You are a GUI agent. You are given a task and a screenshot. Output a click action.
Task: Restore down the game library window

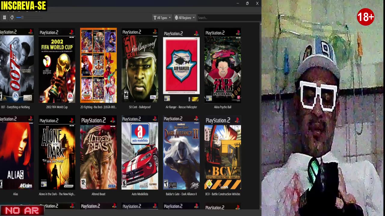coord(247,3)
